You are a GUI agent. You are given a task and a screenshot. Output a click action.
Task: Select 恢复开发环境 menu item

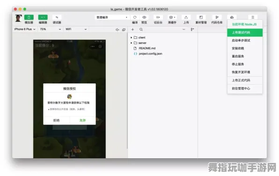tap(245, 72)
